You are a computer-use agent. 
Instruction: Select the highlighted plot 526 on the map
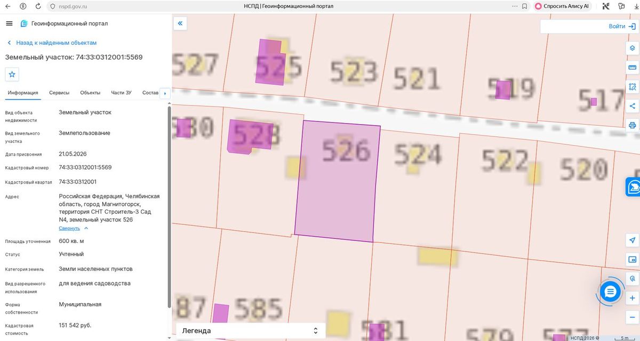[x=337, y=181]
